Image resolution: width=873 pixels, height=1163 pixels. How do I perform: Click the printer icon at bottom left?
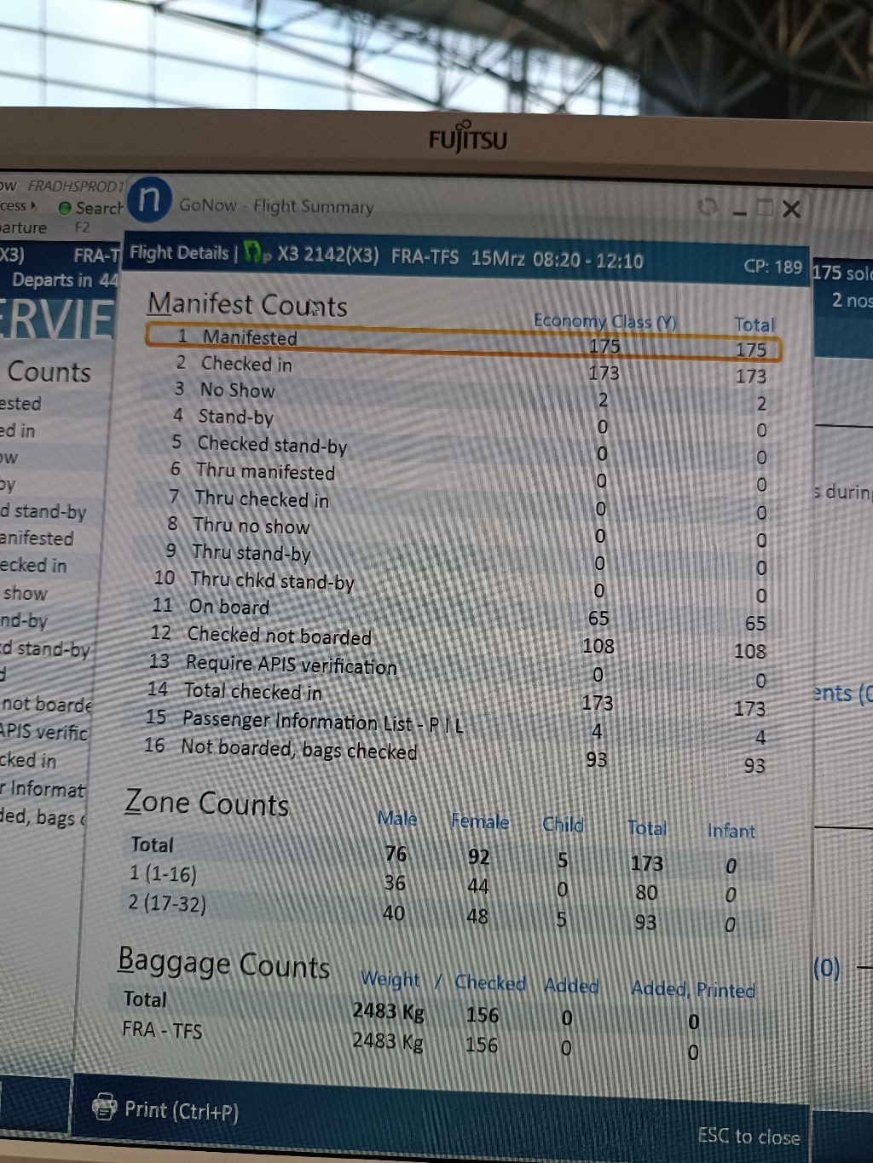104,1107
